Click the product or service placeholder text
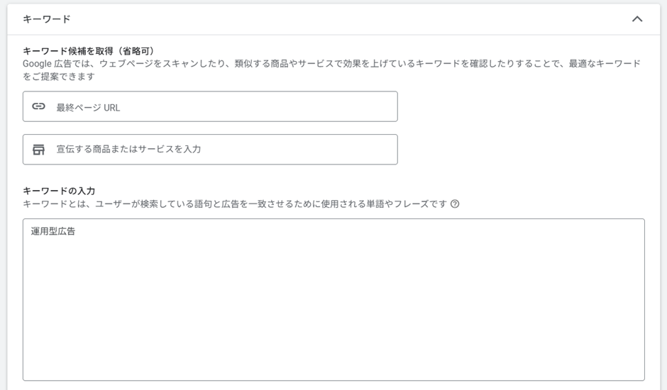This screenshot has width=667, height=390. click(128, 150)
